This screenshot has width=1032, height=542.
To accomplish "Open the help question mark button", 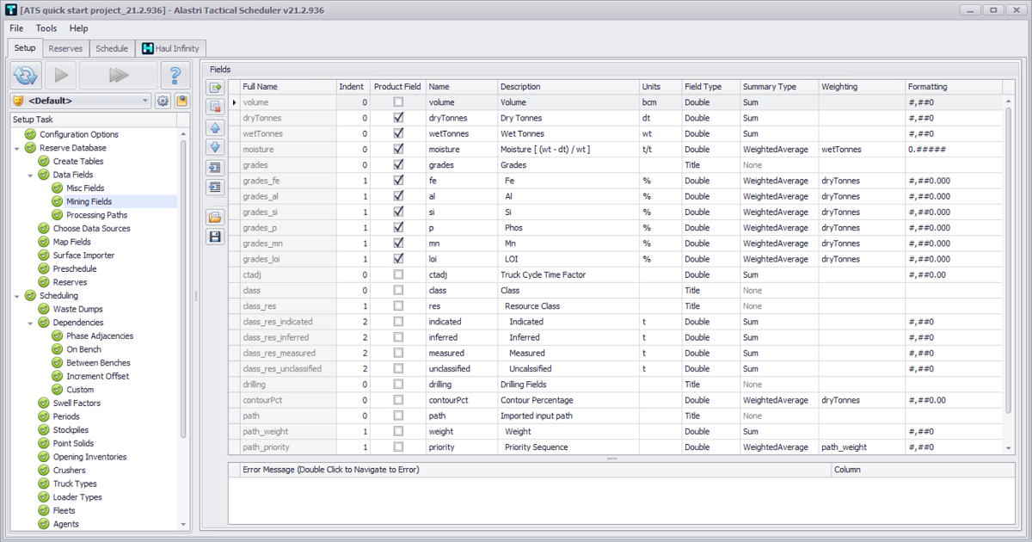I will coord(175,76).
